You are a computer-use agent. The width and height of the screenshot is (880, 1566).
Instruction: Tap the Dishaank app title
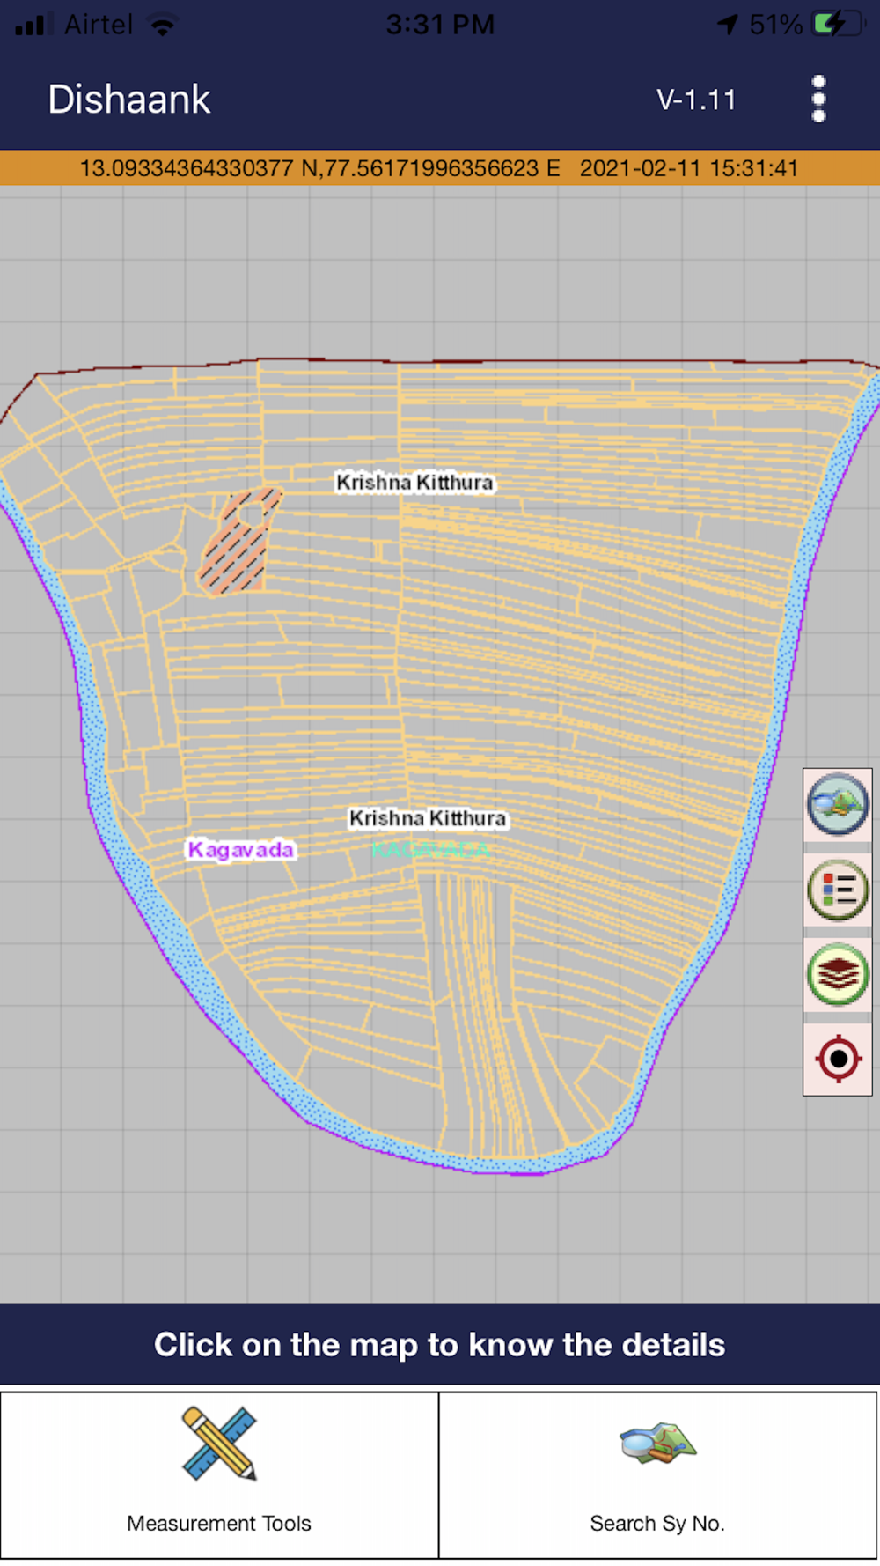point(129,99)
